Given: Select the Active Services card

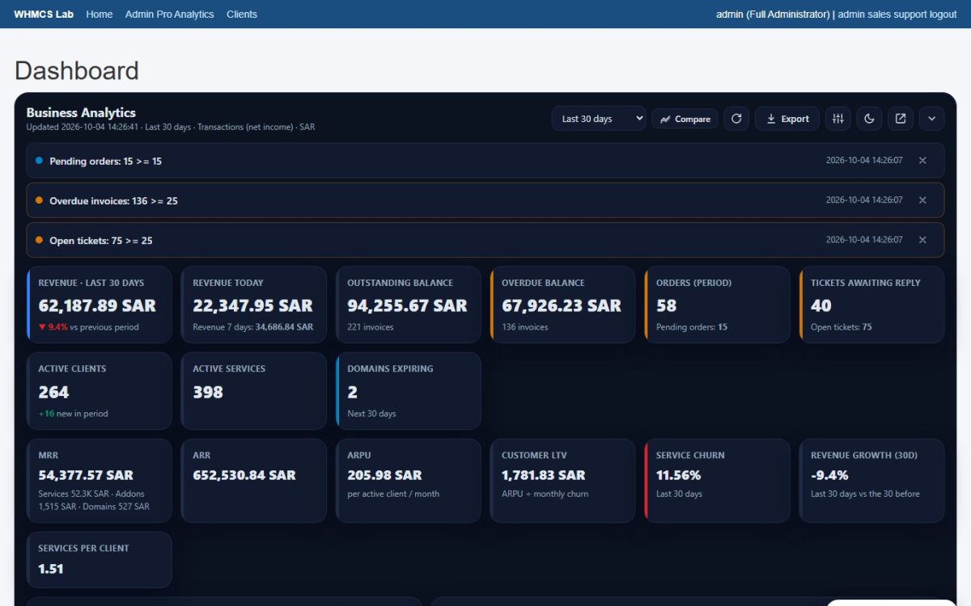Looking at the screenshot, I should pyautogui.click(x=254, y=391).
